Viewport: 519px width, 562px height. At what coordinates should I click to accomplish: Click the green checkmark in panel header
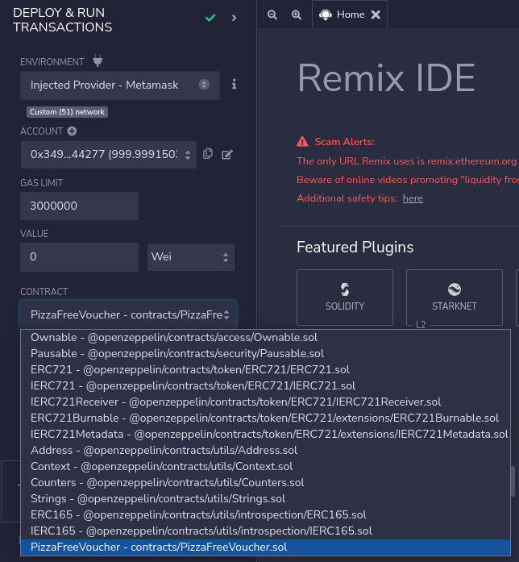point(210,18)
